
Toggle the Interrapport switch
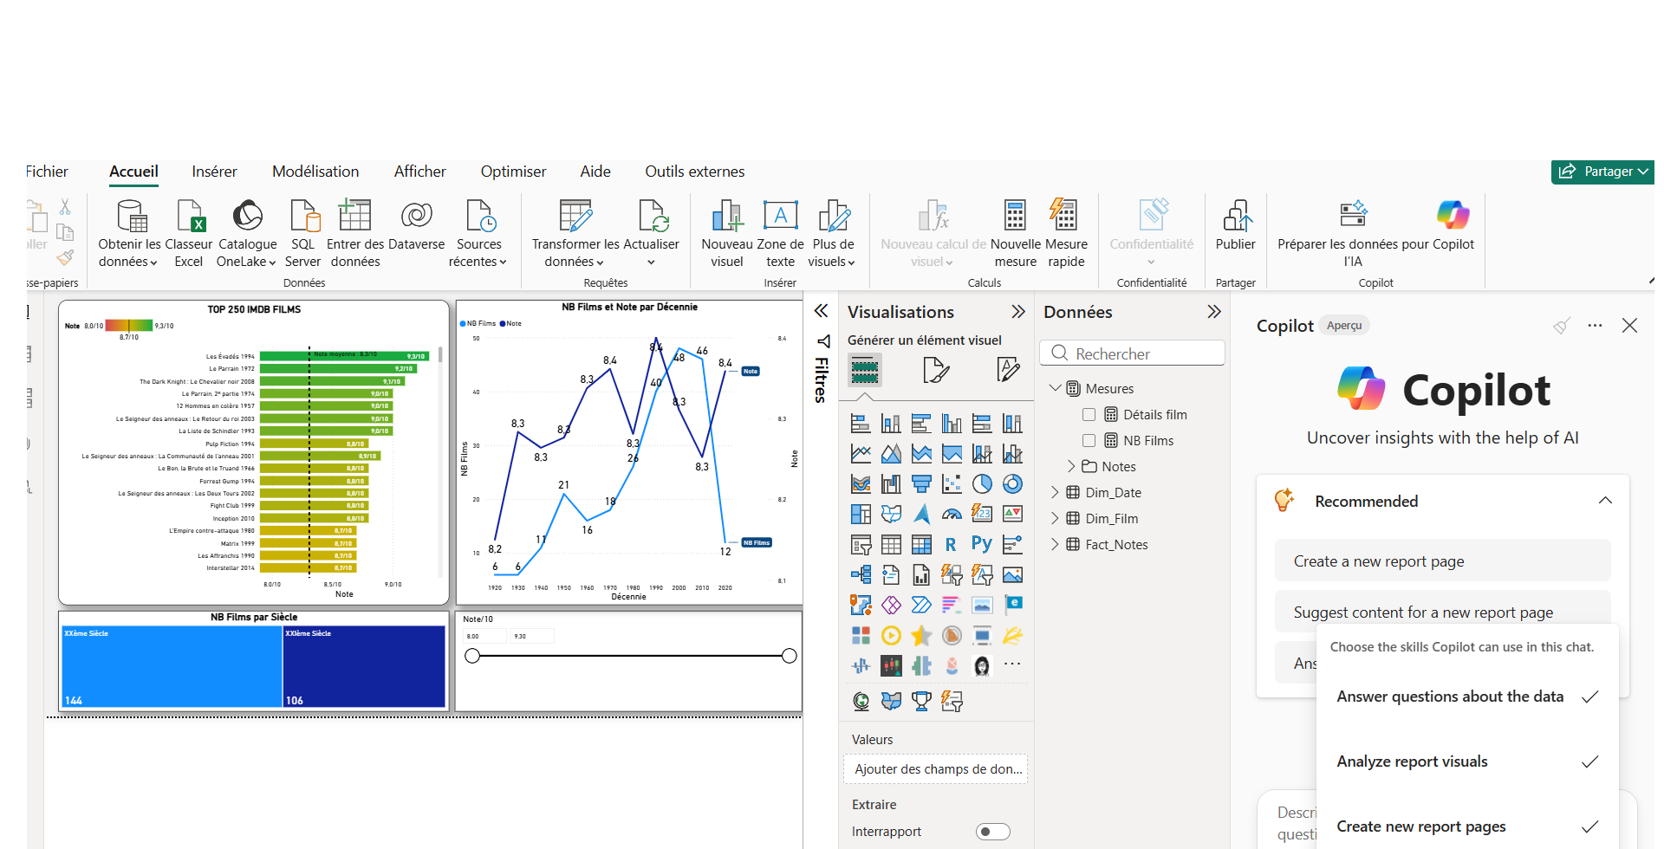[993, 832]
